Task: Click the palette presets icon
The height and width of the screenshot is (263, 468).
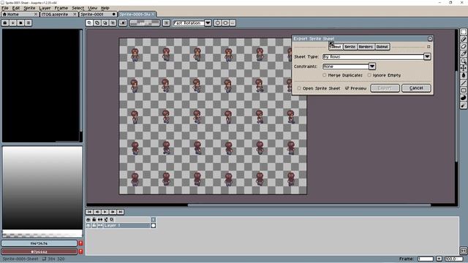Action: click(20, 23)
